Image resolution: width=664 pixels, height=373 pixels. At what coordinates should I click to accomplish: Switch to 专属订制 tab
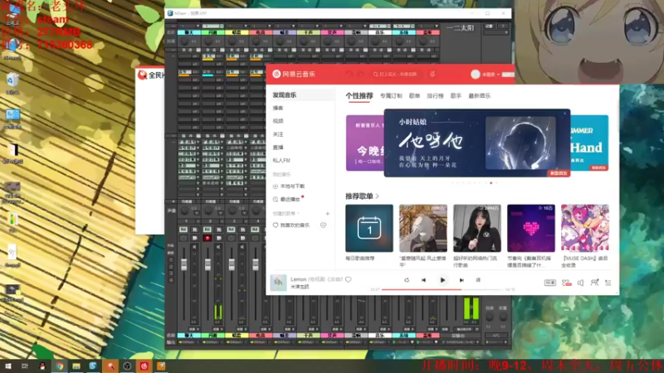coord(391,96)
